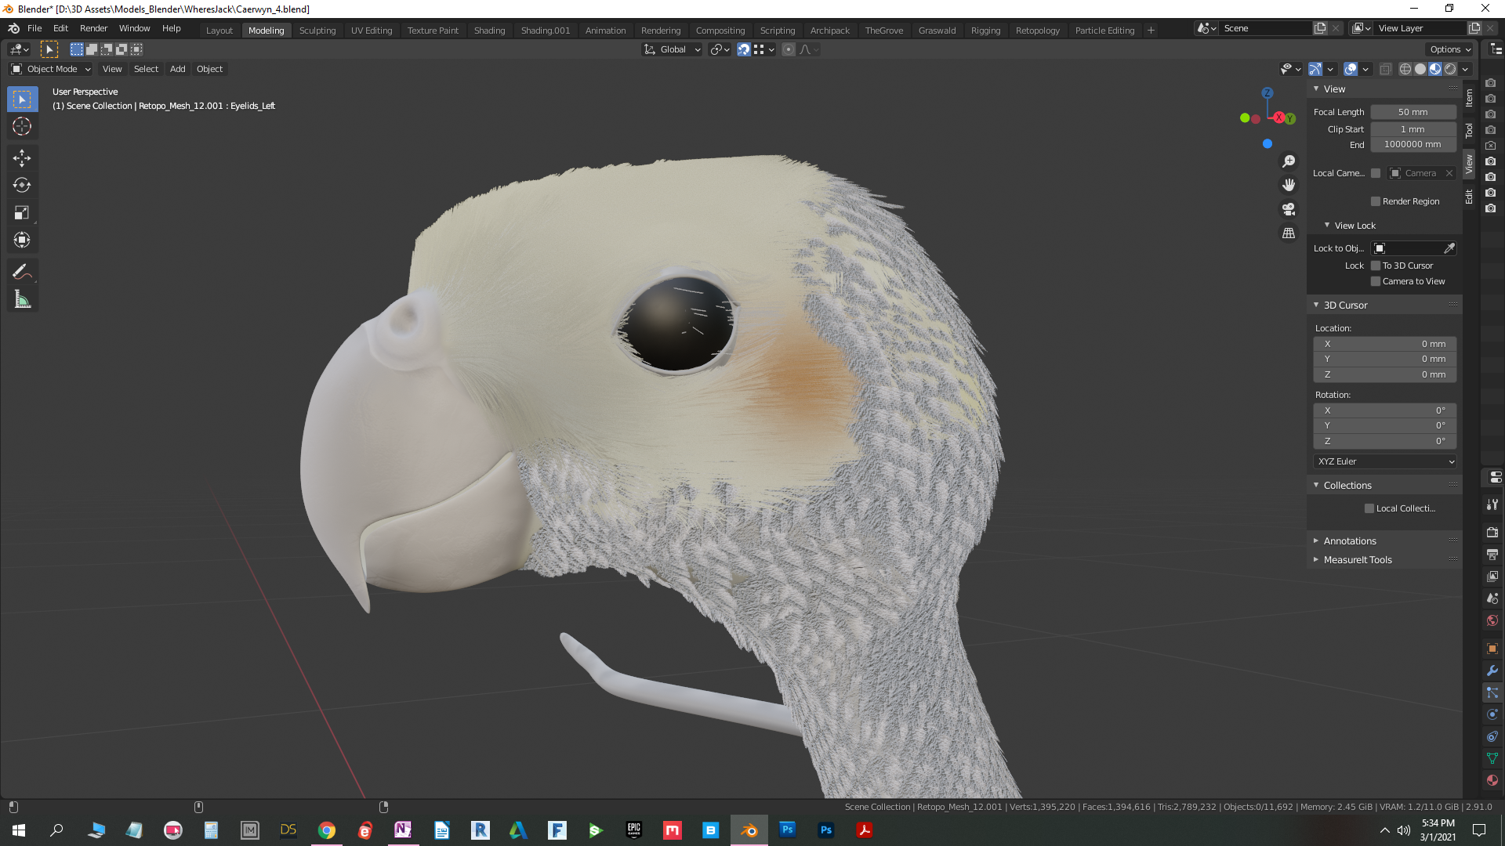
Task: Open the Add menu in viewport header
Action: coord(178,69)
